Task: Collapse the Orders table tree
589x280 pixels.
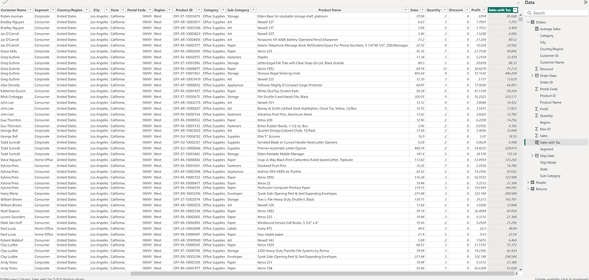Action: point(528,22)
